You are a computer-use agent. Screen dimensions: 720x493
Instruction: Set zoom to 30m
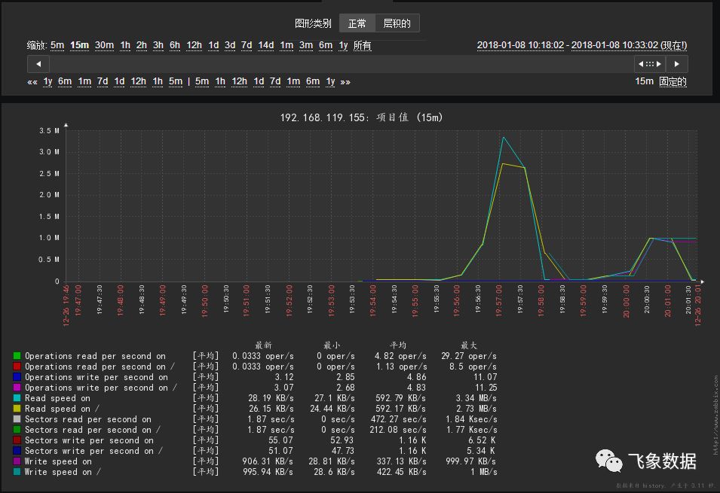point(104,45)
